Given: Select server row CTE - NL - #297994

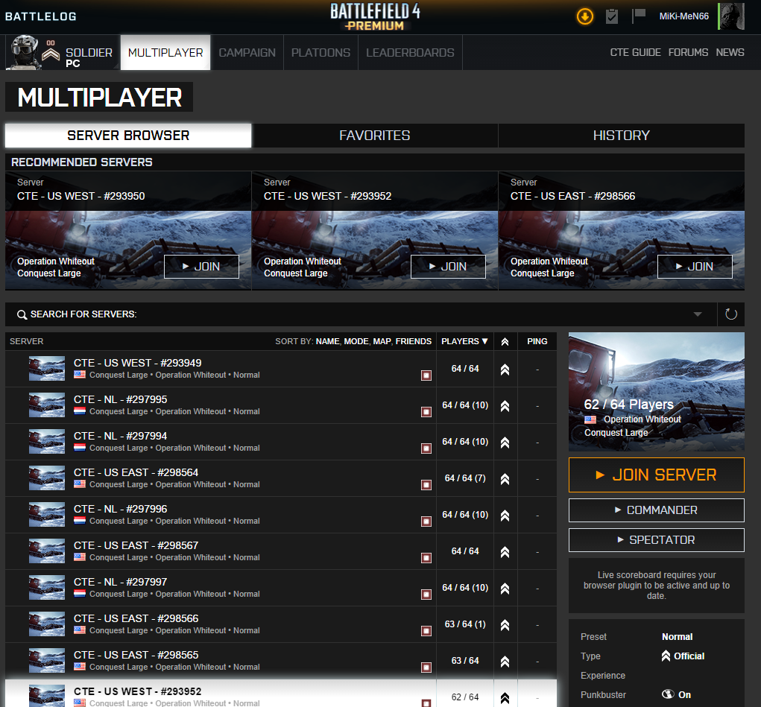Looking at the screenshot, I should click(x=280, y=442).
